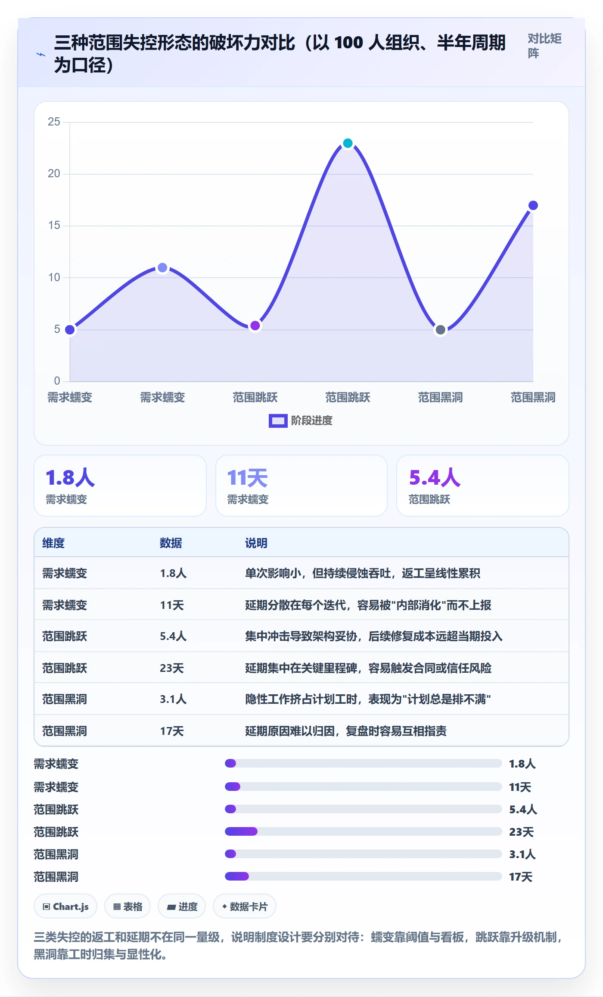The height and width of the screenshot is (997, 603).
Task: Click description 集中冲击导致架构妥协
Action: pyautogui.click(x=374, y=636)
